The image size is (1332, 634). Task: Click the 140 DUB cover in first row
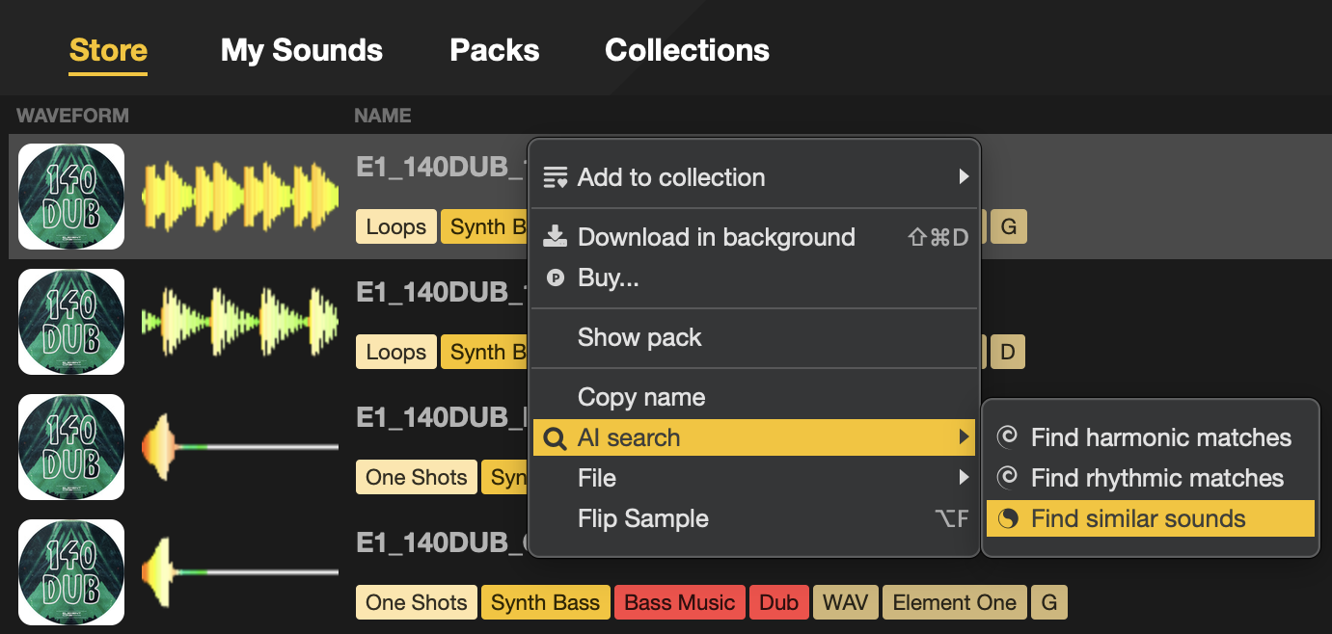click(x=71, y=197)
